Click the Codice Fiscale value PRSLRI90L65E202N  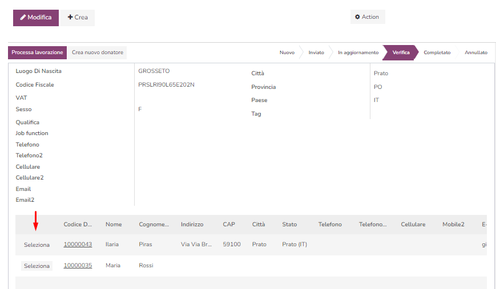pyautogui.click(x=166, y=85)
